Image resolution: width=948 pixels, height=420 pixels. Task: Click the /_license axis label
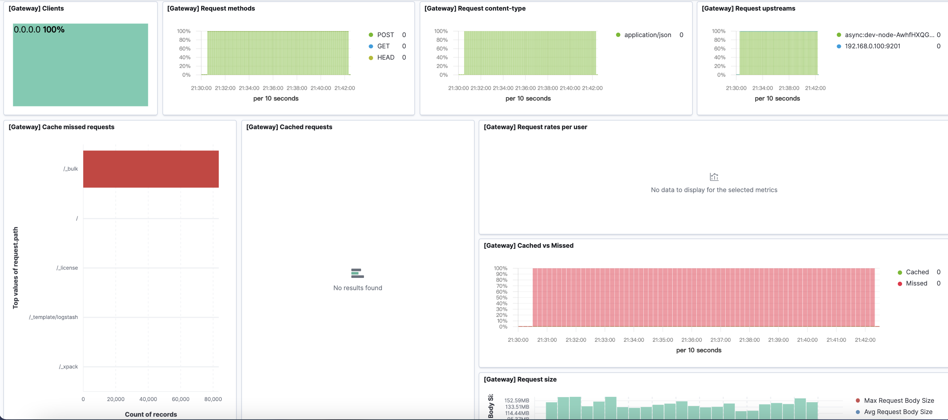coord(67,268)
